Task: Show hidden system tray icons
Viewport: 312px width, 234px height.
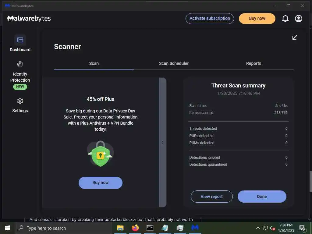Action: click(258, 228)
